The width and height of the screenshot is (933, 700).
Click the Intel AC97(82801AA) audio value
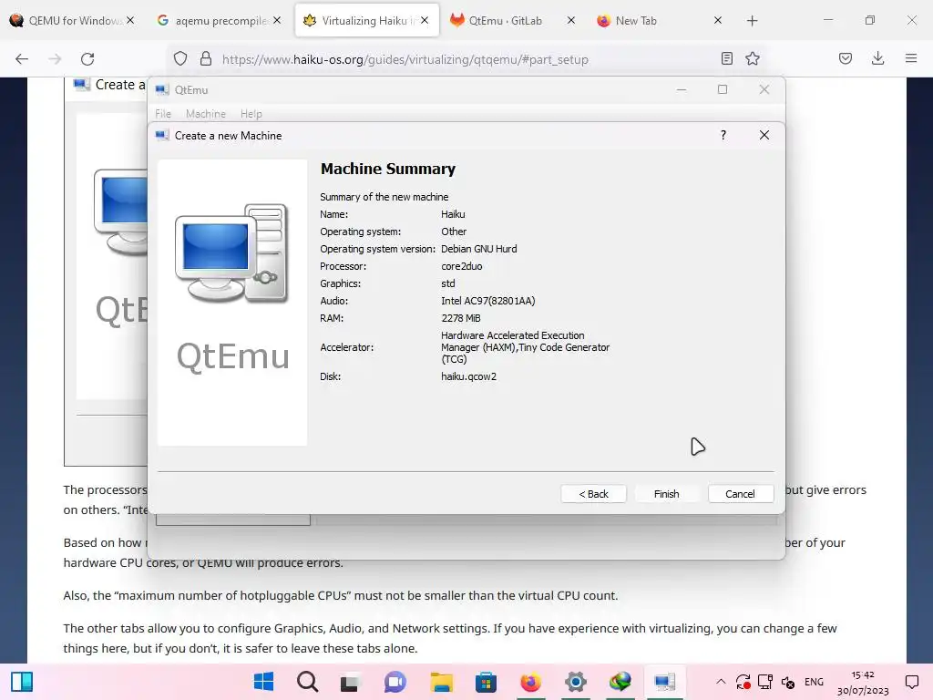tap(488, 301)
